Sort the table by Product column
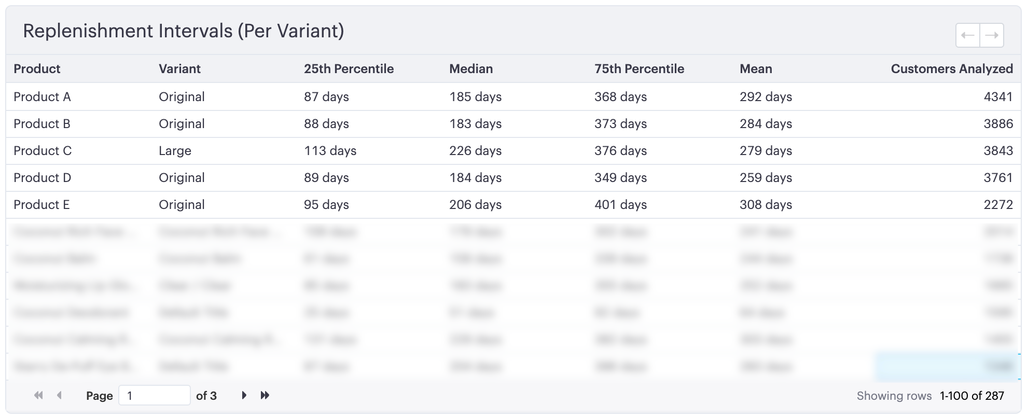 (37, 68)
